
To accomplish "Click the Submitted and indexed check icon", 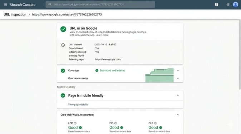I will tap(97, 70).
